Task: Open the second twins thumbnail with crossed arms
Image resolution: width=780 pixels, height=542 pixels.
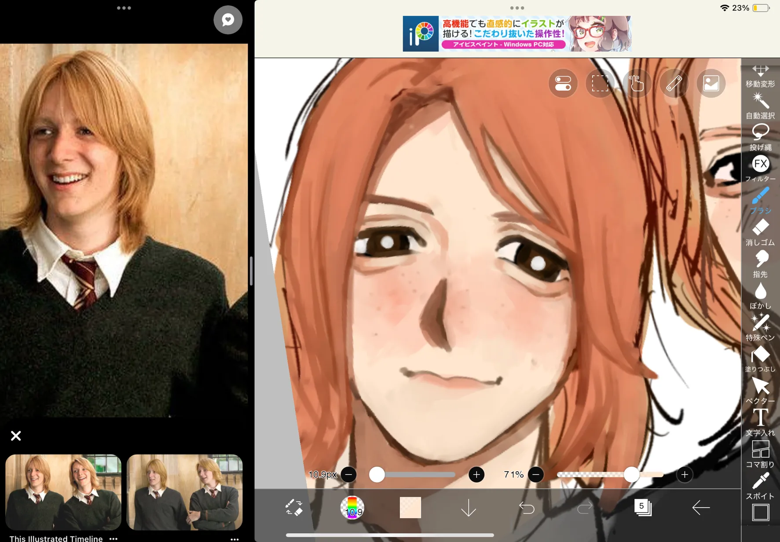Action: click(185, 492)
